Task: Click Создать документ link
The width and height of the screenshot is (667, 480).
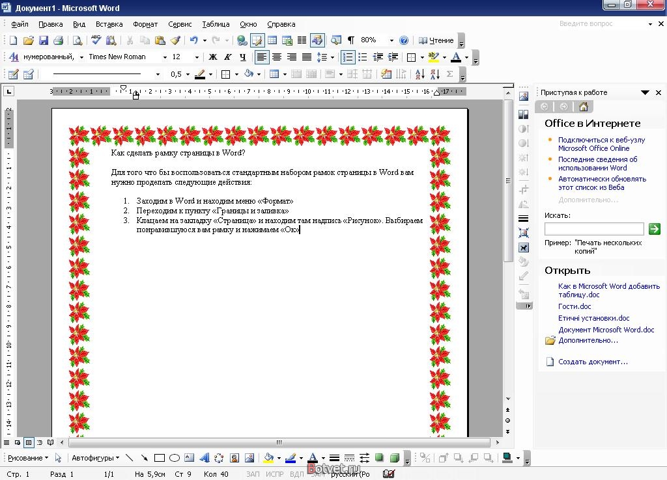Action: pyautogui.click(x=593, y=362)
